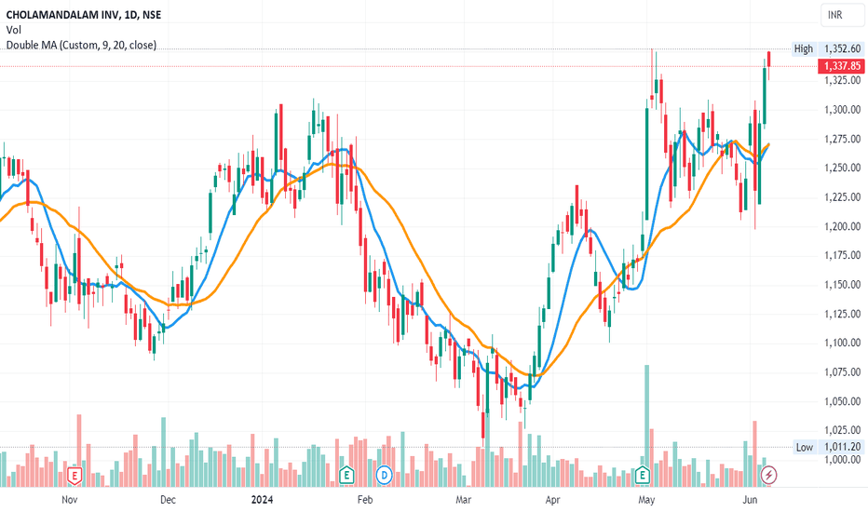Click the High 1,352.60 price label
868x512 pixels.
point(827,48)
